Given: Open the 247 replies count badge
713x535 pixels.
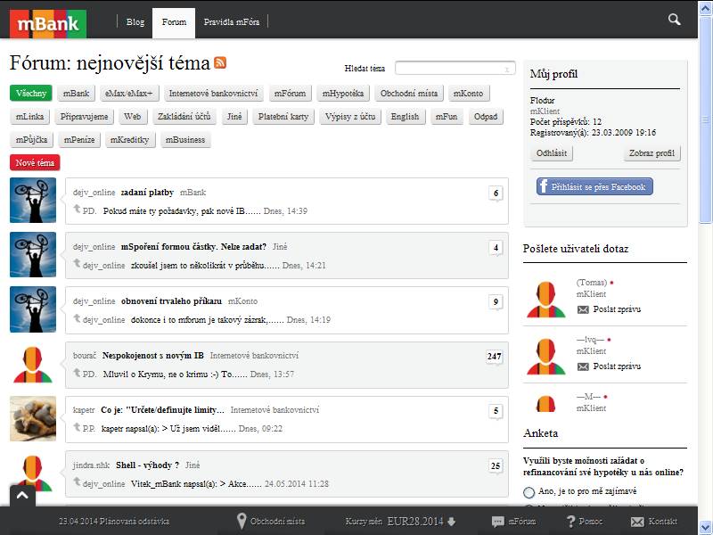Looking at the screenshot, I should (x=495, y=357).
